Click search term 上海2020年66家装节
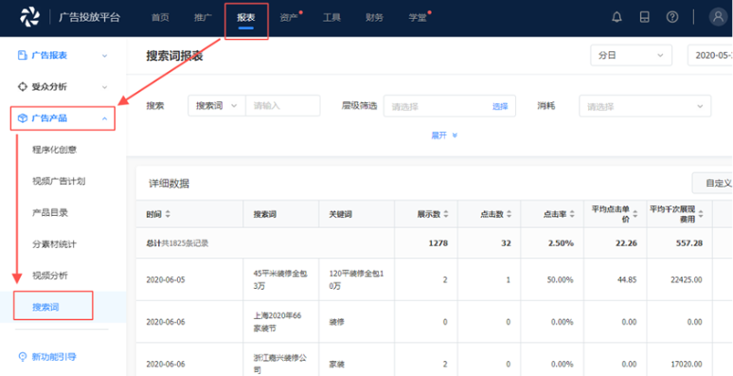The image size is (733, 376). click(x=277, y=322)
